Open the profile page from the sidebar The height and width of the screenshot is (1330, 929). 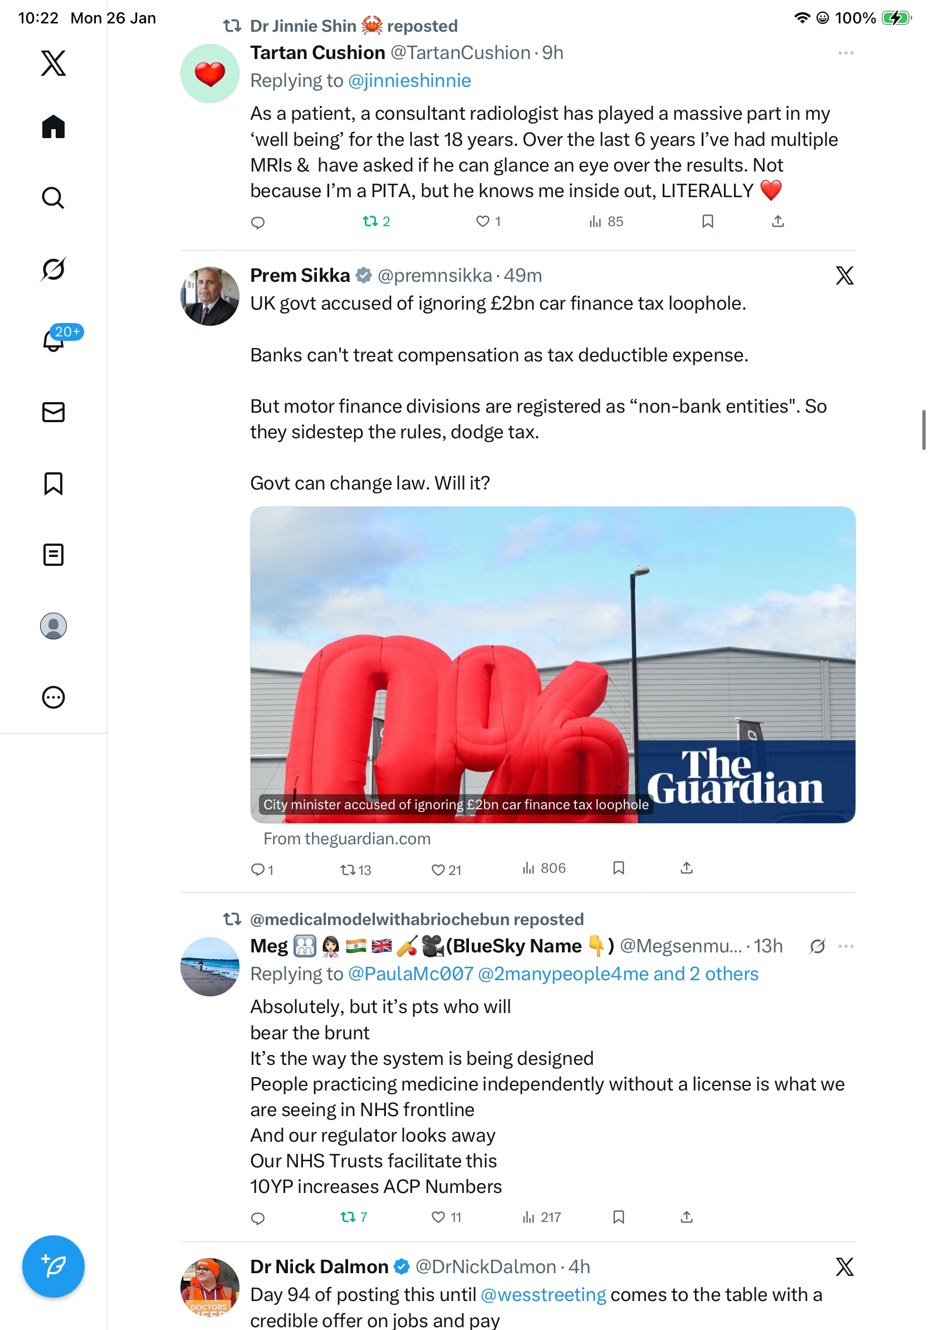53,626
